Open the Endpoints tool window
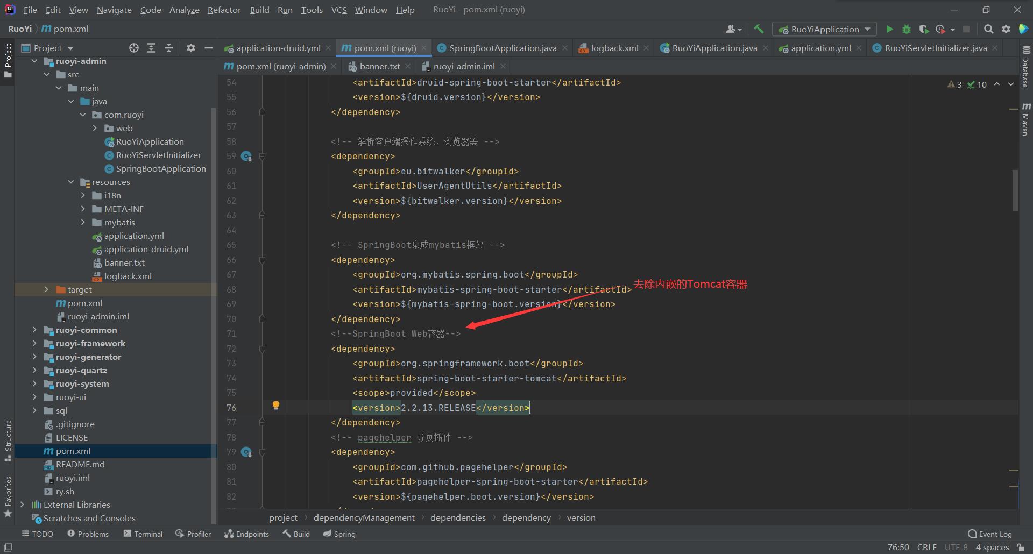1033x554 pixels. tap(246, 534)
